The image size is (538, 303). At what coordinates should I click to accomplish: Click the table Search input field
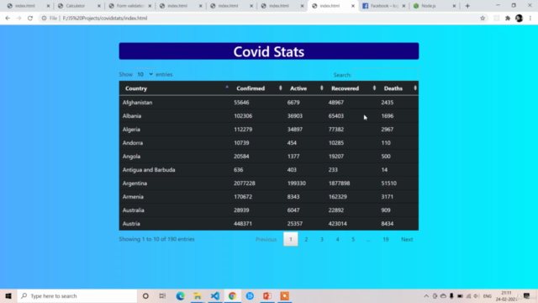pyautogui.click(x=385, y=75)
